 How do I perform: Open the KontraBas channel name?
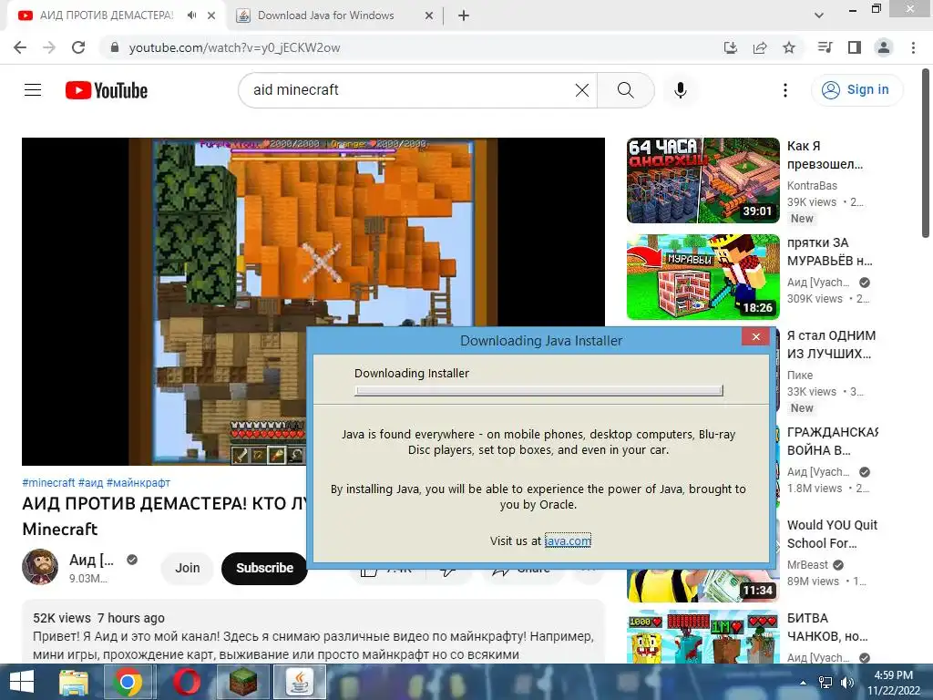pyautogui.click(x=812, y=186)
